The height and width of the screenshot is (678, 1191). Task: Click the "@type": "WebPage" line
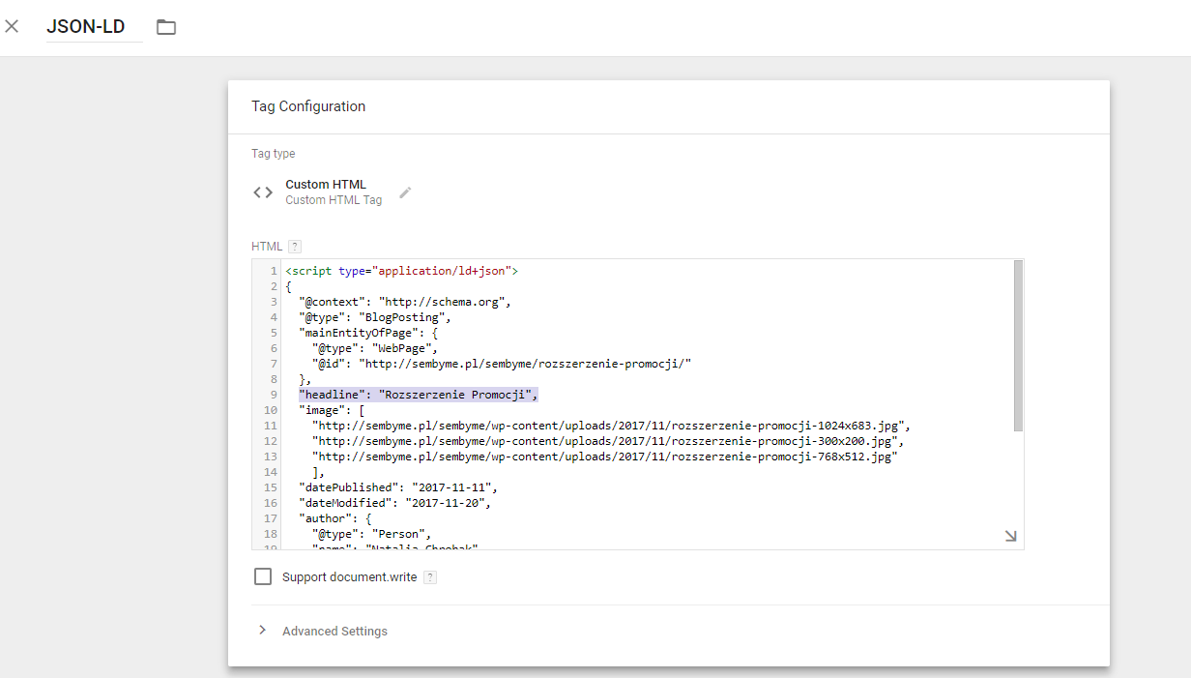coord(375,348)
